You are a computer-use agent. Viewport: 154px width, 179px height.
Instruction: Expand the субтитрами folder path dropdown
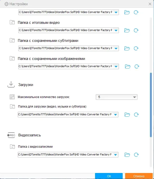116,48
